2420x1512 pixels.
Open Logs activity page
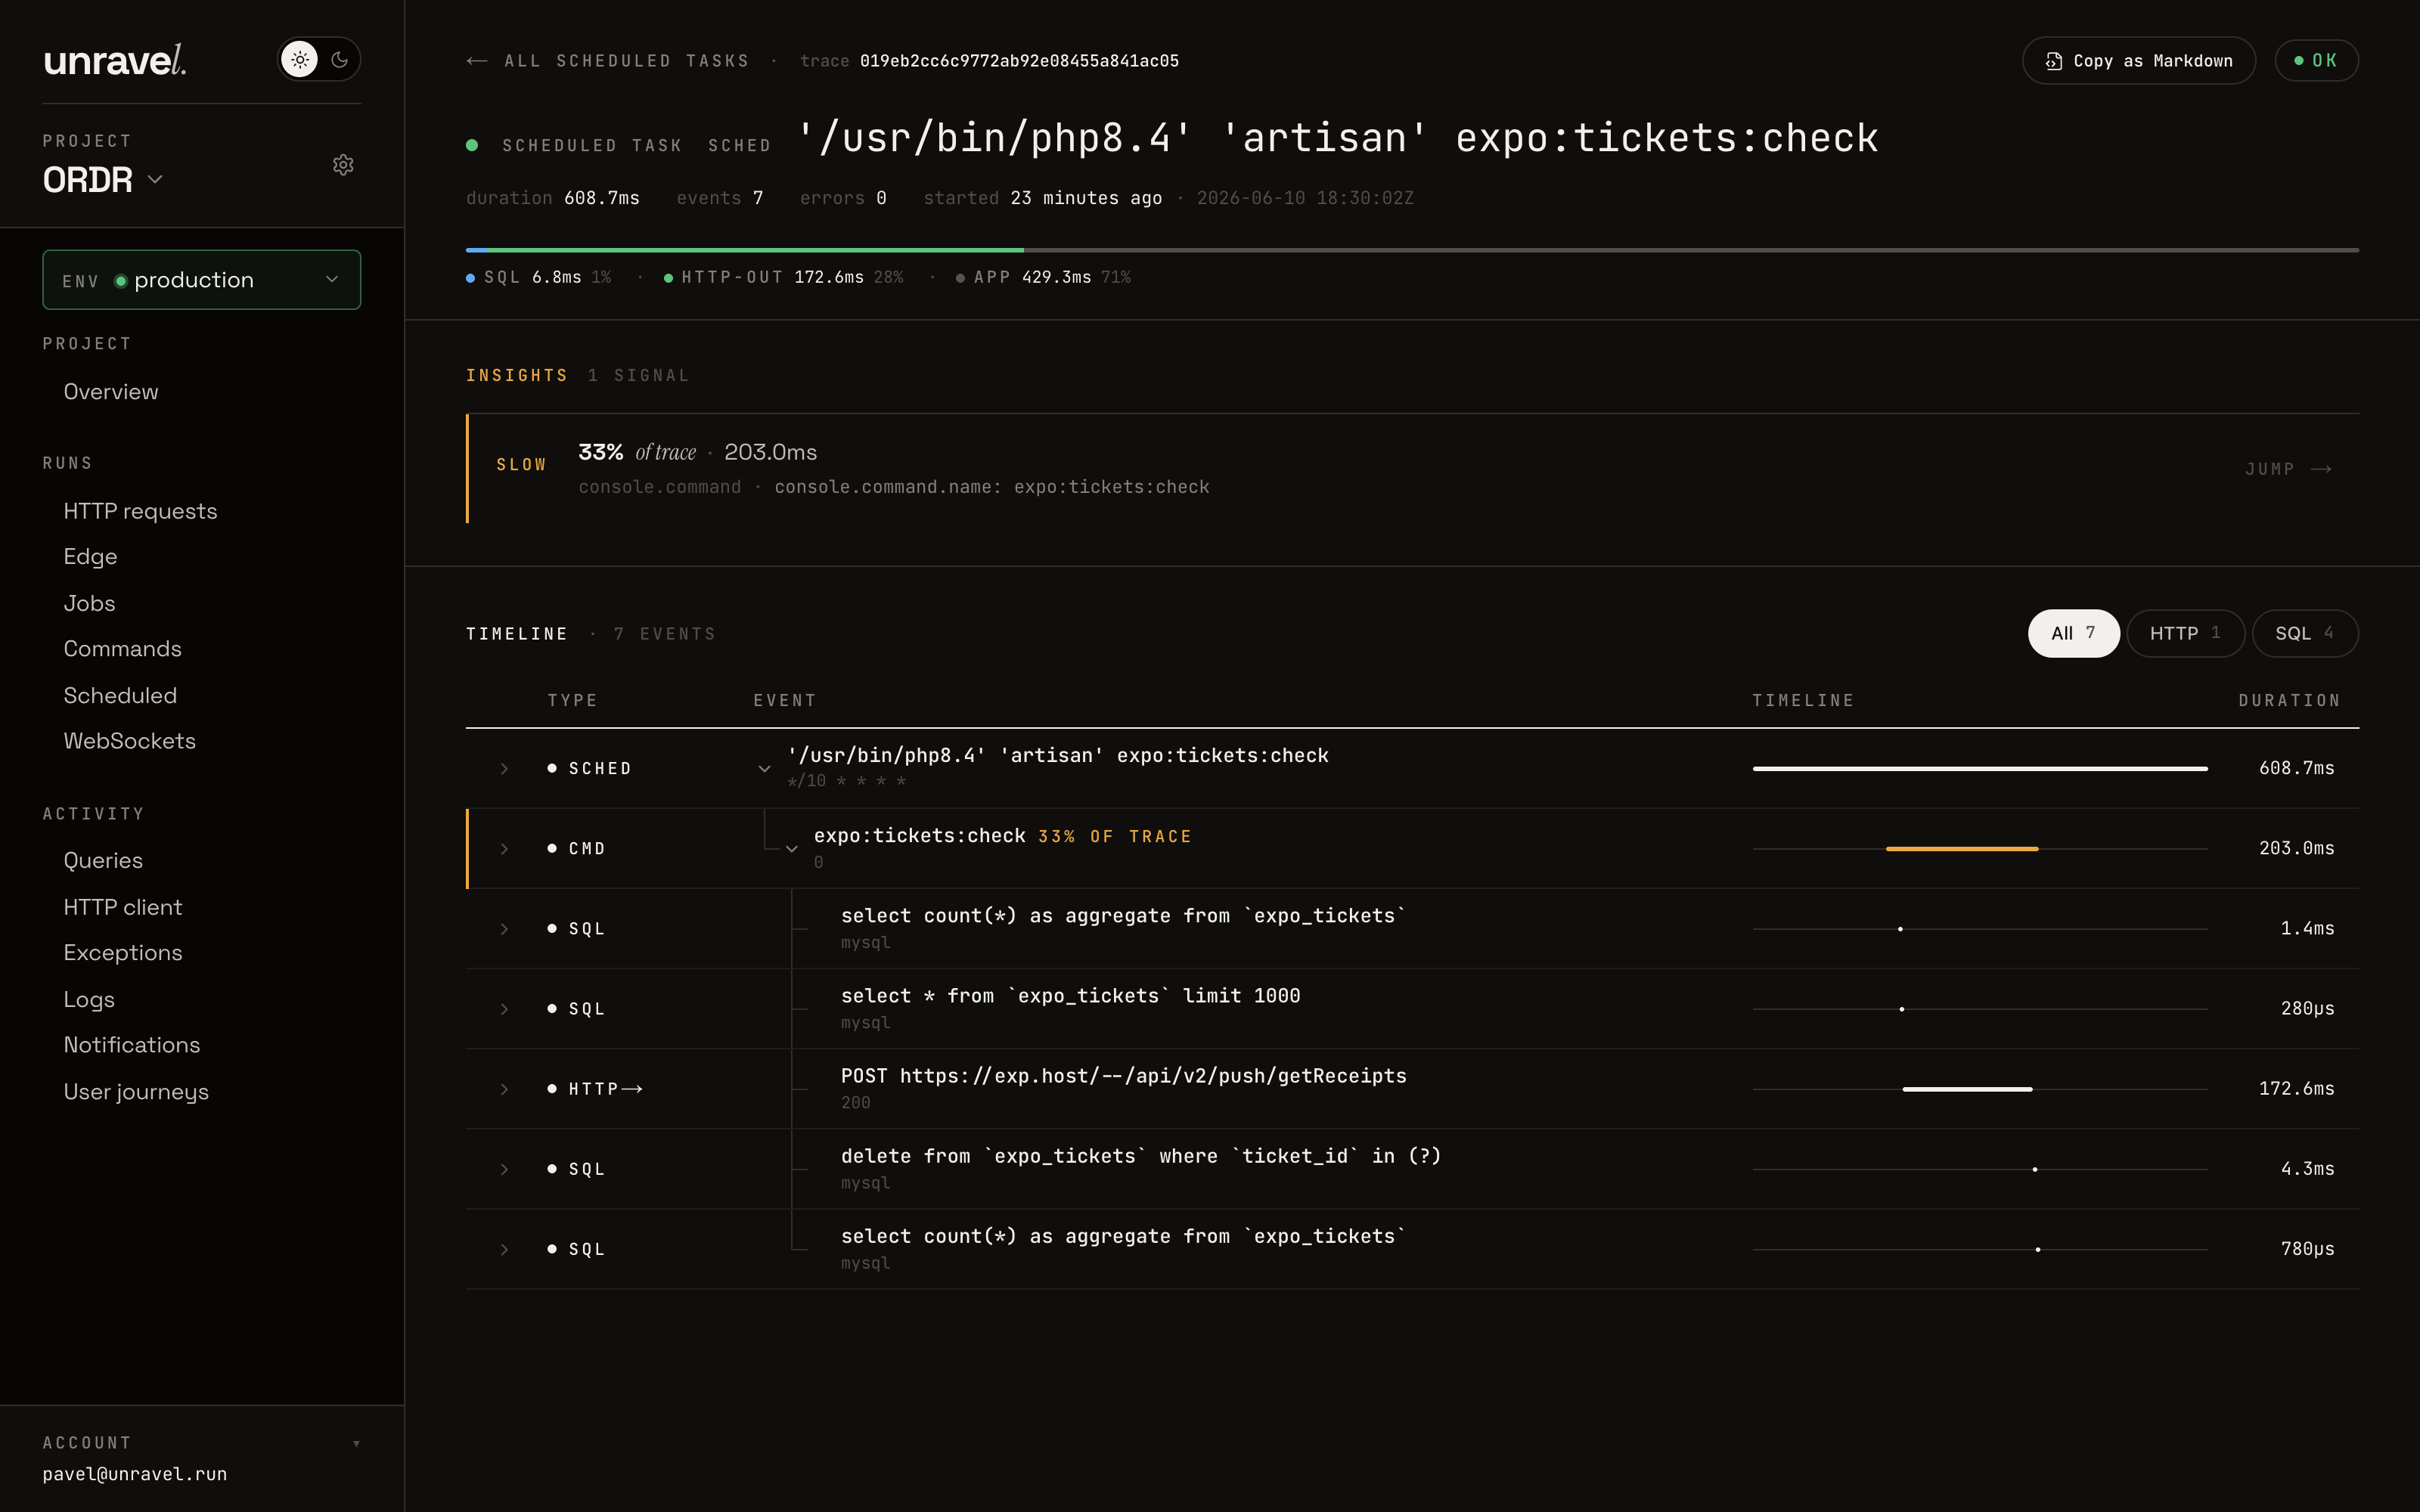89,999
